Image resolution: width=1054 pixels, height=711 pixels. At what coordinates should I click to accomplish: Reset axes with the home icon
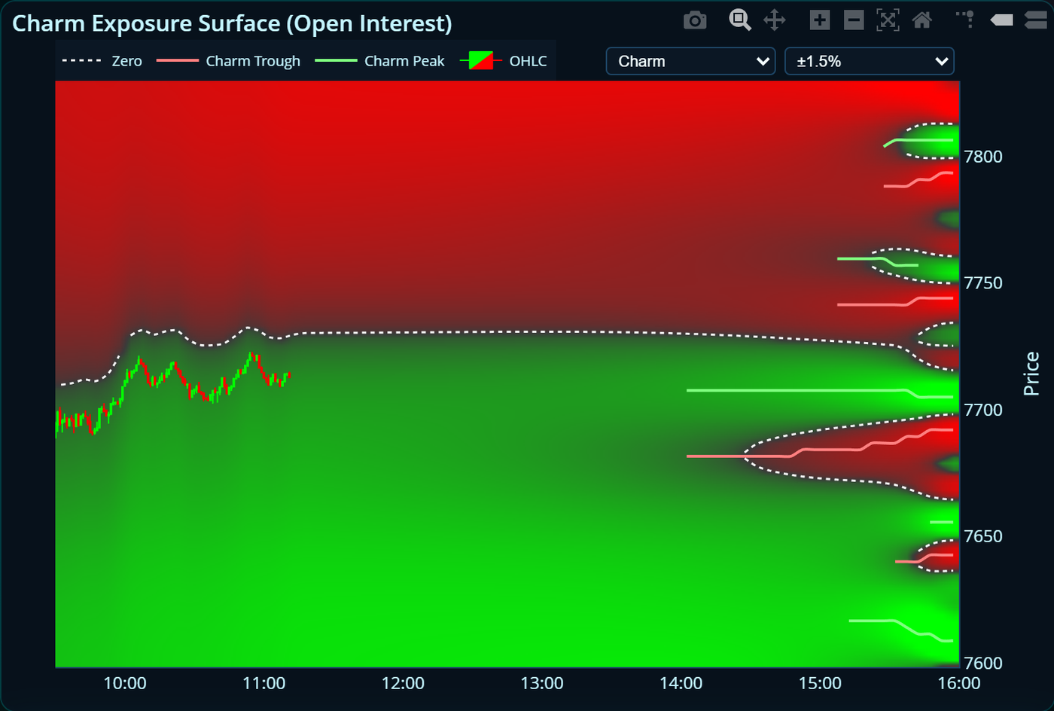click(x=922, y=20)
